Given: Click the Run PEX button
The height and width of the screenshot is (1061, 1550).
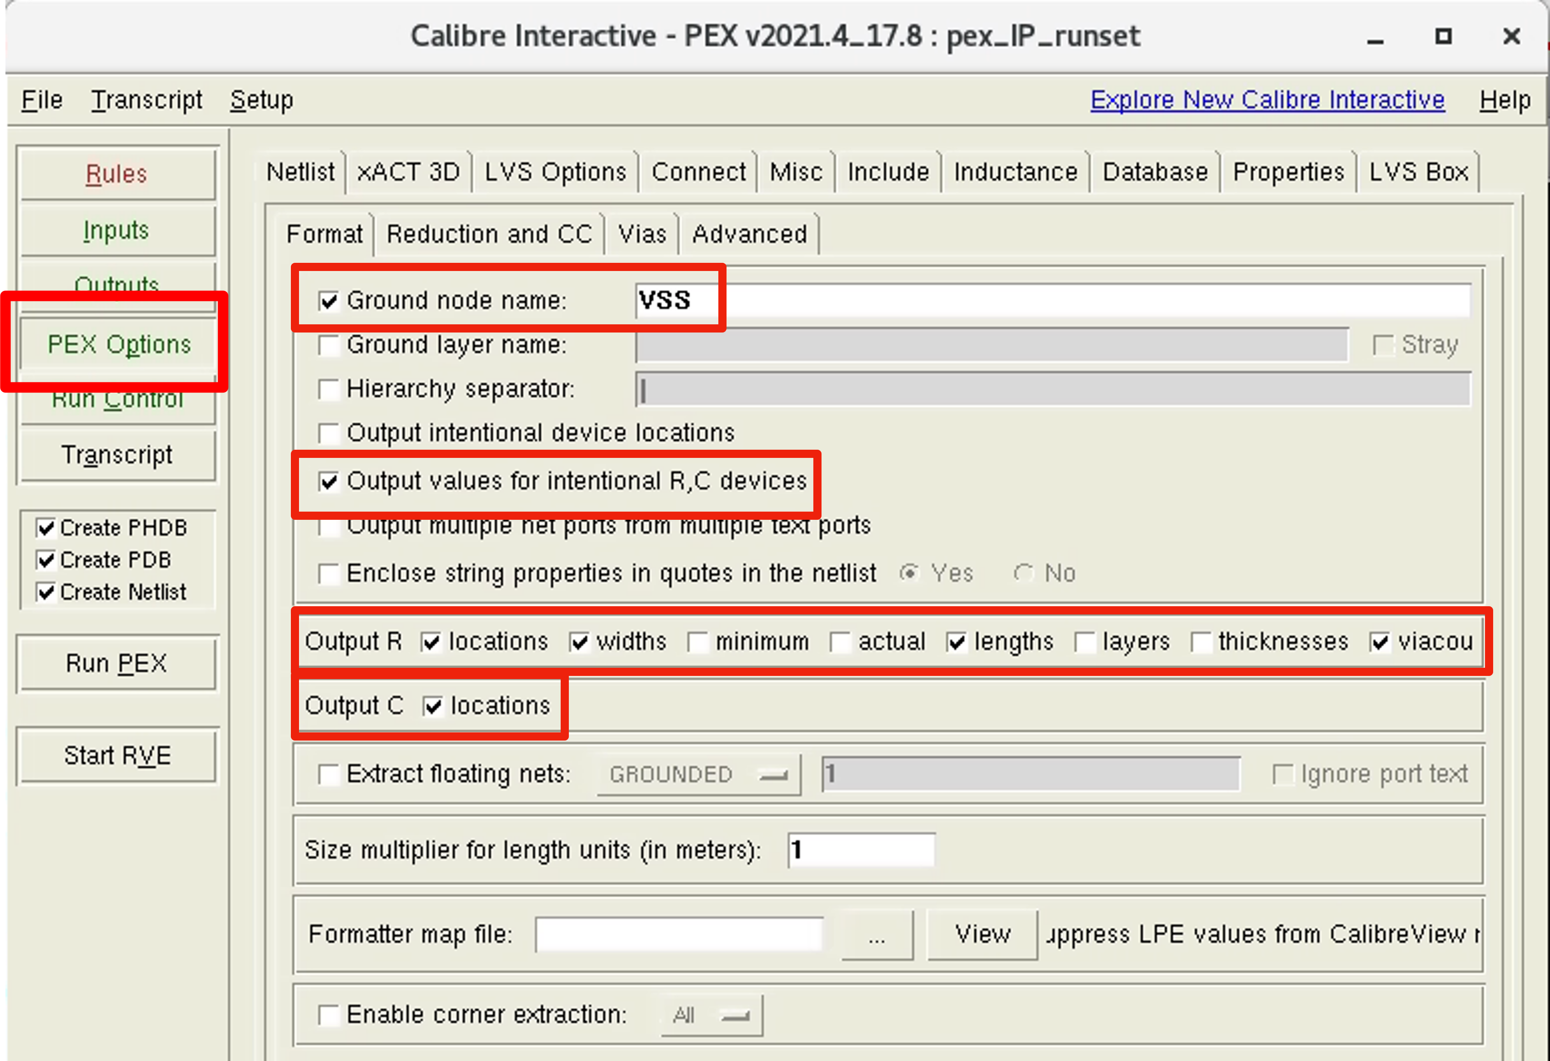Looking at the screenshot, I should click(117, 663).
